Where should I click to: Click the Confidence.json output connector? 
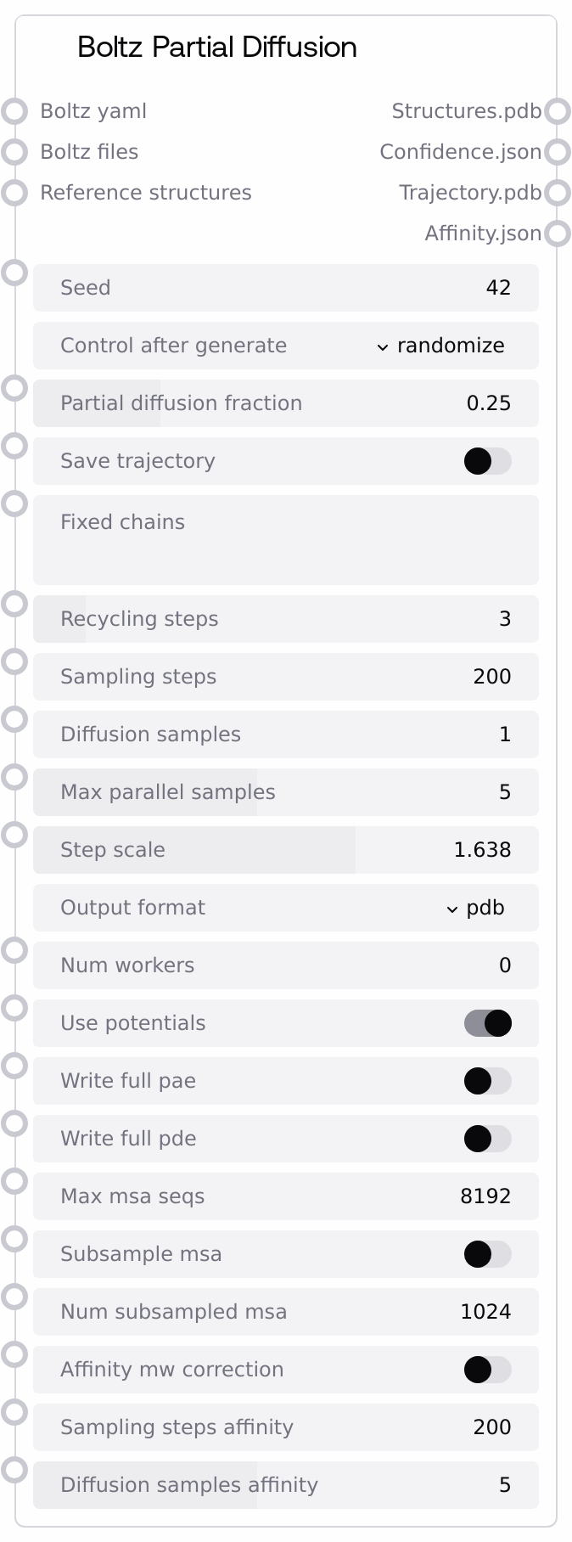click(557, 152)
